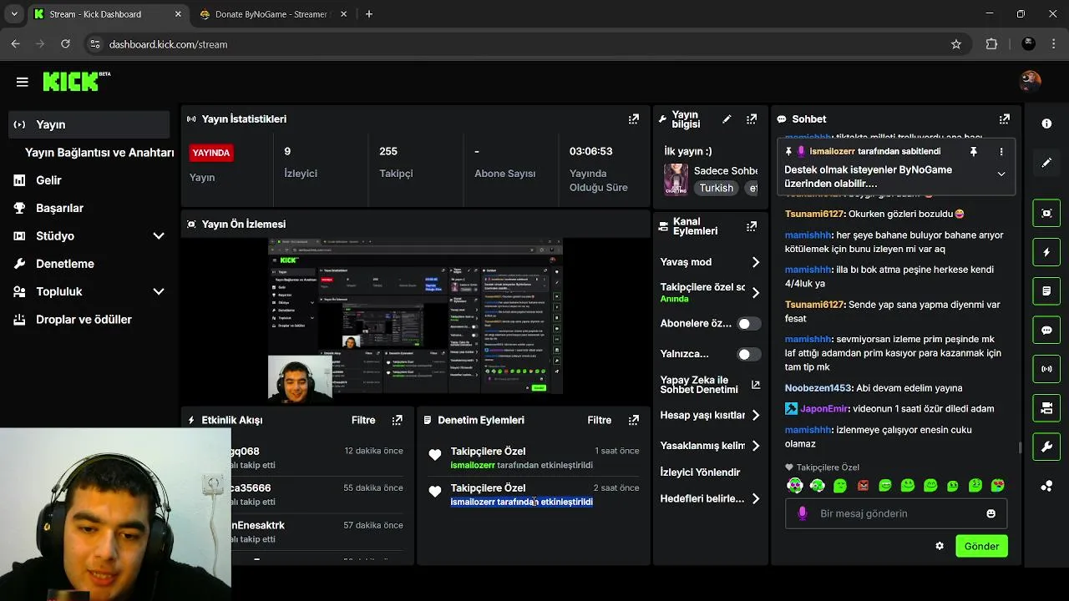
Task: Open chat settings gear icon
Action: (x=940, y=546)
